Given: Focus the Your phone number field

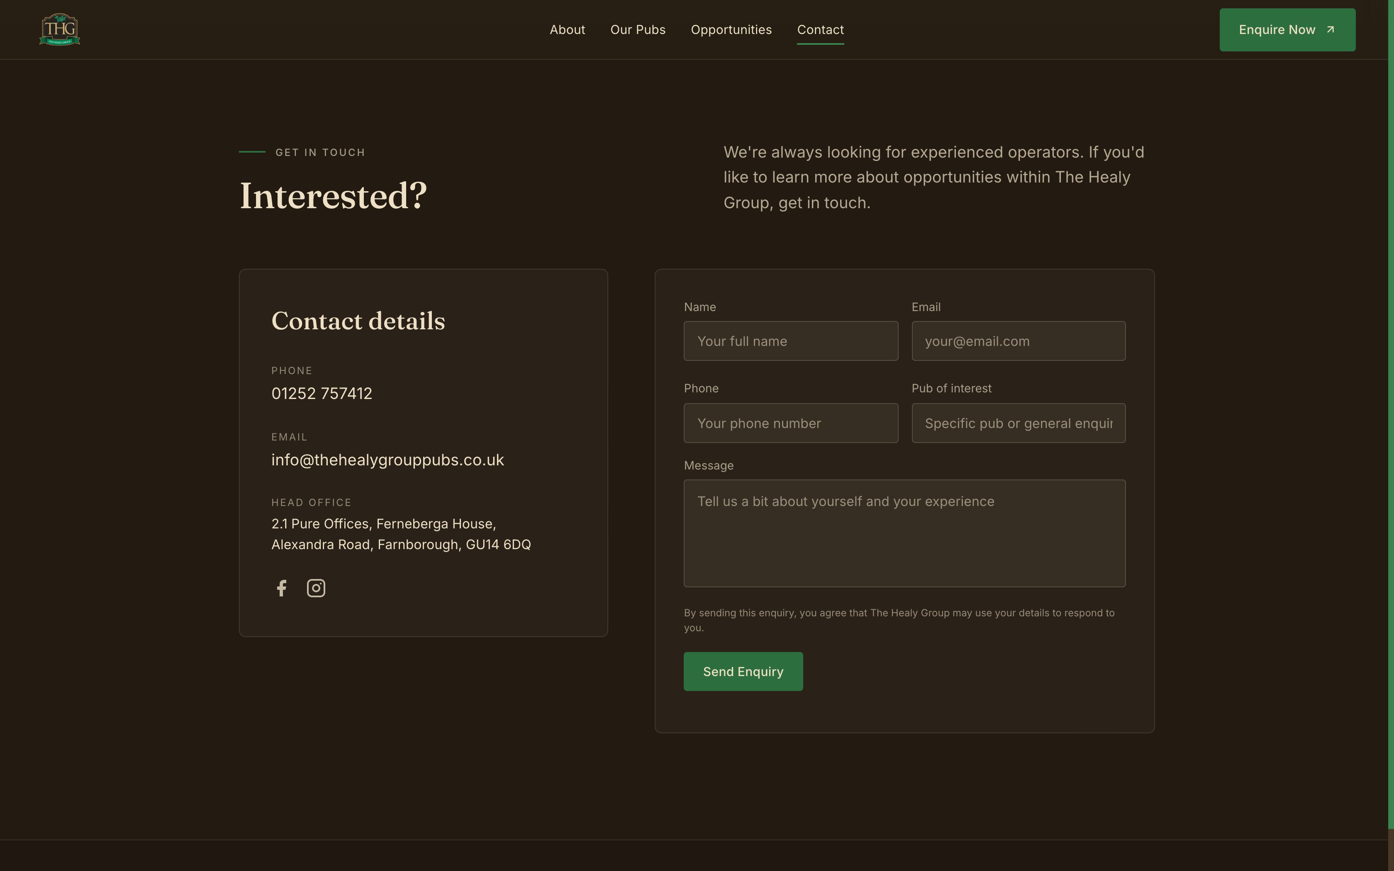Looking at the screenshot, I should pyautogui.click(x=791, y=423).
